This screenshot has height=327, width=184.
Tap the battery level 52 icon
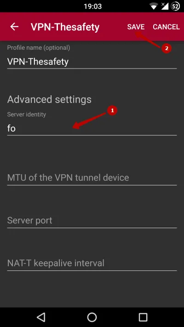175,6
